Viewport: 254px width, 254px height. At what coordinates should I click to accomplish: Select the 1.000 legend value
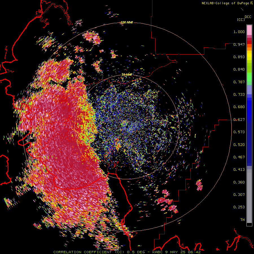tap(239, 32)
